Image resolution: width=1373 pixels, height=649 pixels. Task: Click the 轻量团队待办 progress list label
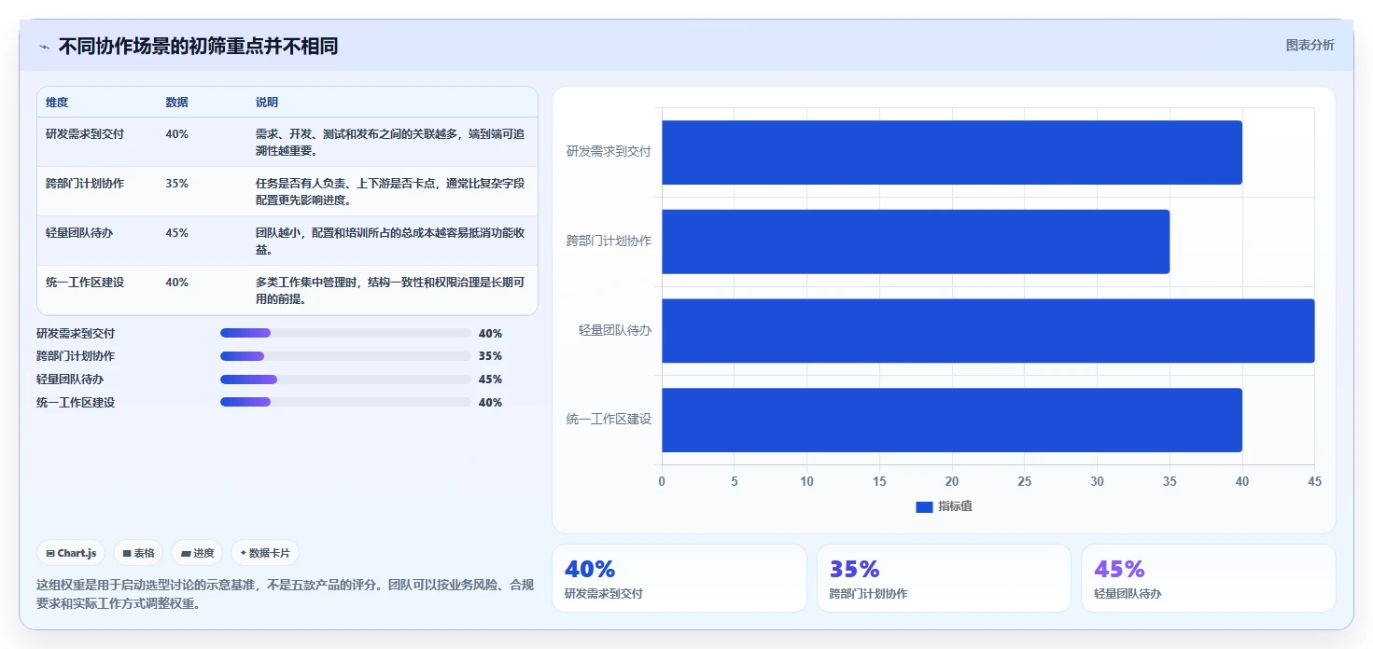pyautogui.click(x=70, y=380)
